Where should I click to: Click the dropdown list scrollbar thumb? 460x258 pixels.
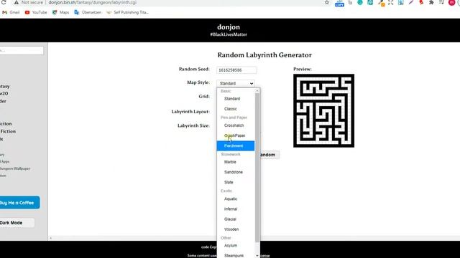[x=257, y=167]
